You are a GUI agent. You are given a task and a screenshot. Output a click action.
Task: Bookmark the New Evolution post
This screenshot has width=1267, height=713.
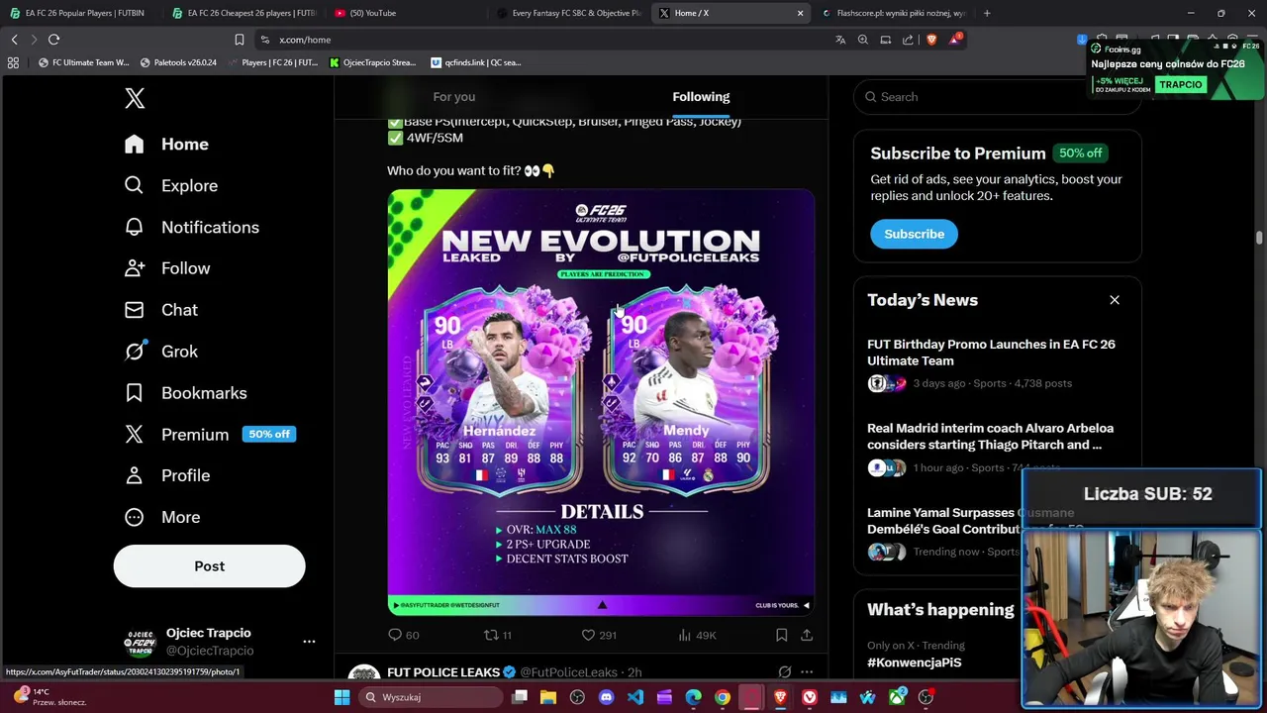coord(781,635)
